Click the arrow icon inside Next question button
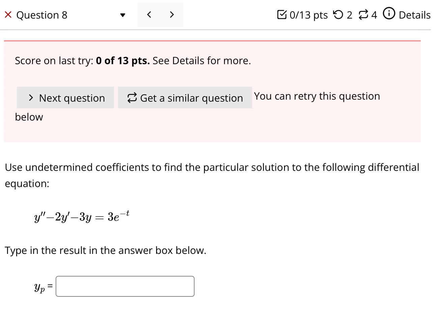 click(31, 98)
